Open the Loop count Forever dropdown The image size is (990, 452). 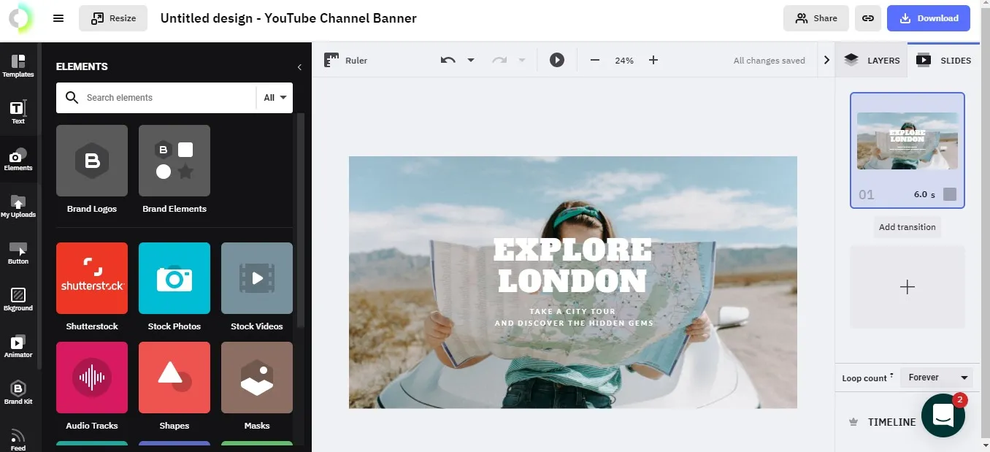coord(937,378)
